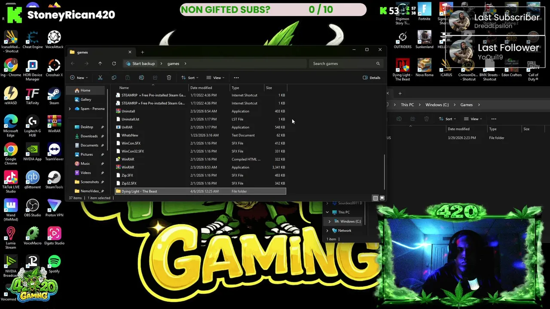Expand Windows (C:) node in background window

coord(330,221)
